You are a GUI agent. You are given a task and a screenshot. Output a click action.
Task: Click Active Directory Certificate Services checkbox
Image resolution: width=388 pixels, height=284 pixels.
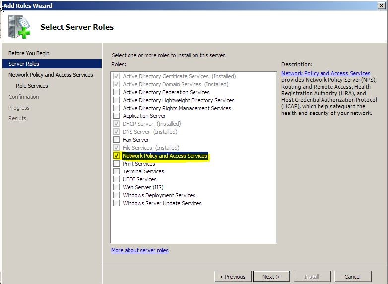116,76
